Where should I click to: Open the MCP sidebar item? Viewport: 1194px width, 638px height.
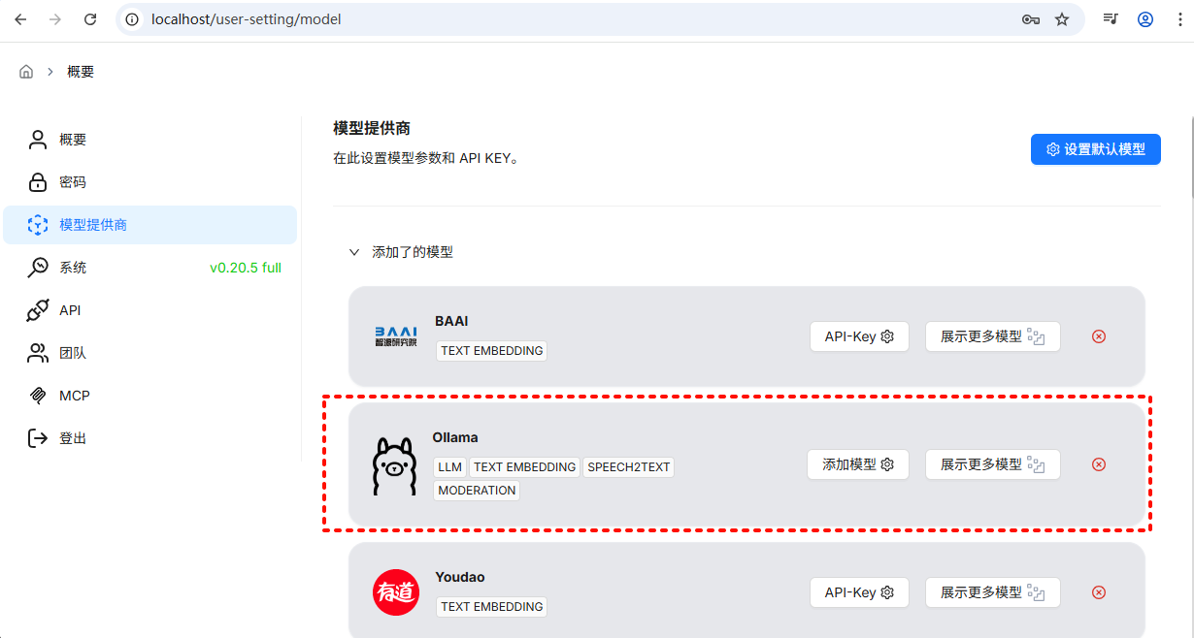coord(74,396)
